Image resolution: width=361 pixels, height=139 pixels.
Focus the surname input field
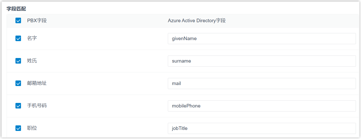click(262, 61)
